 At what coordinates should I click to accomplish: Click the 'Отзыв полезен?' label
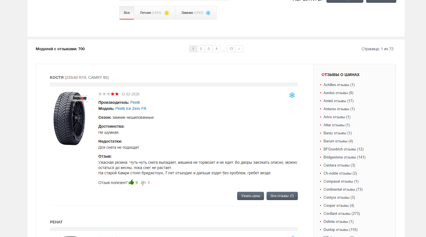click(x=113, y=183)
